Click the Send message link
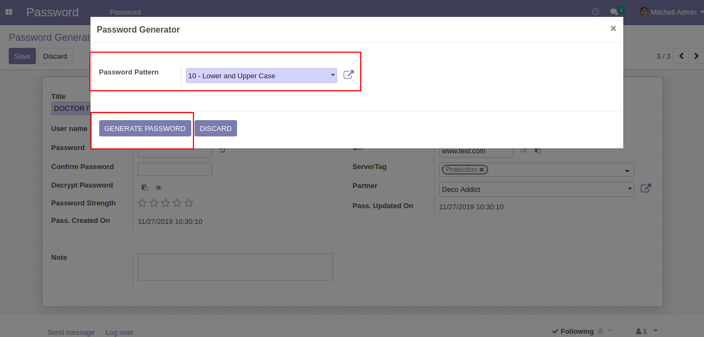704x337 pixels. click(x=71, y=332)
